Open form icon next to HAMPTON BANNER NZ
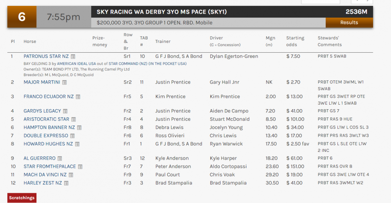This screenshot has height=203, width=391. pos(79,128)
